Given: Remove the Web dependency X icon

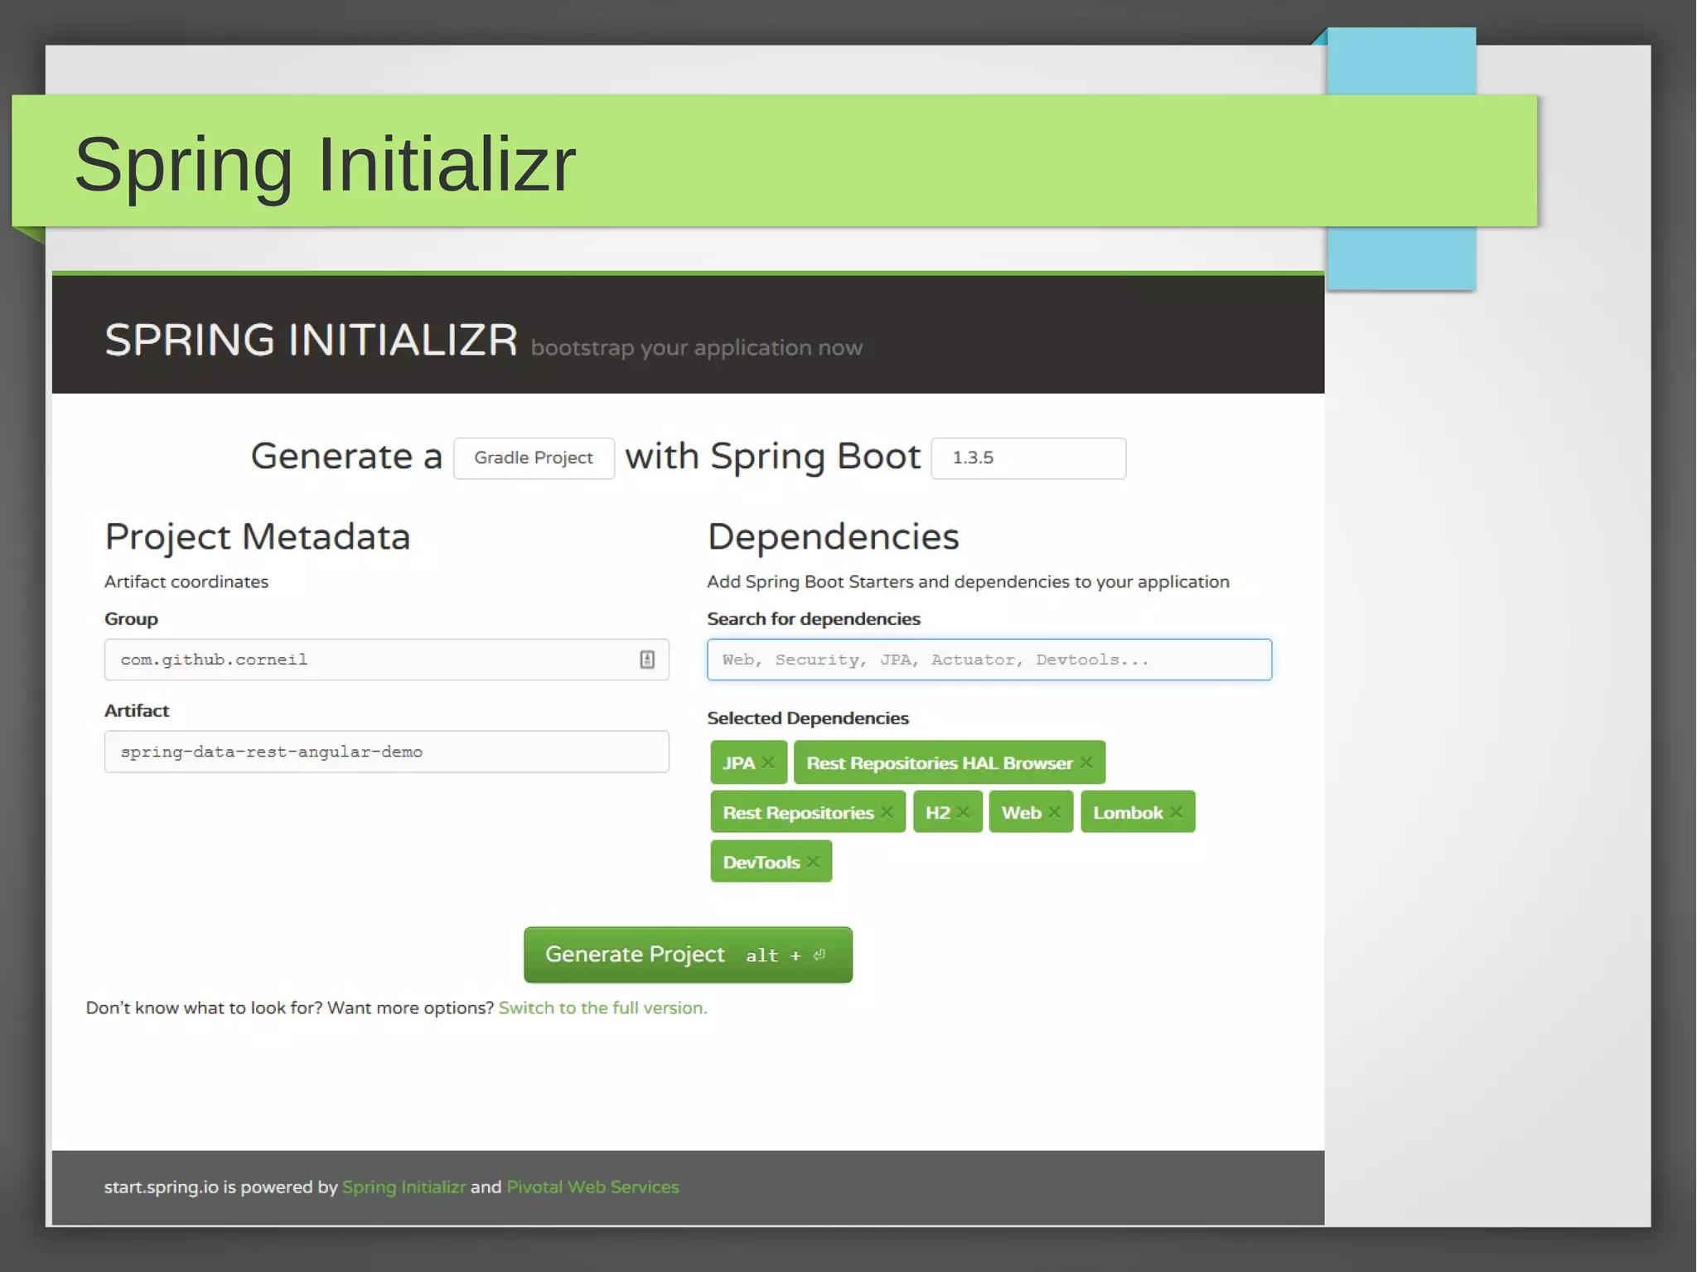Looking at the screenshot, I should tap(1054, 812).
